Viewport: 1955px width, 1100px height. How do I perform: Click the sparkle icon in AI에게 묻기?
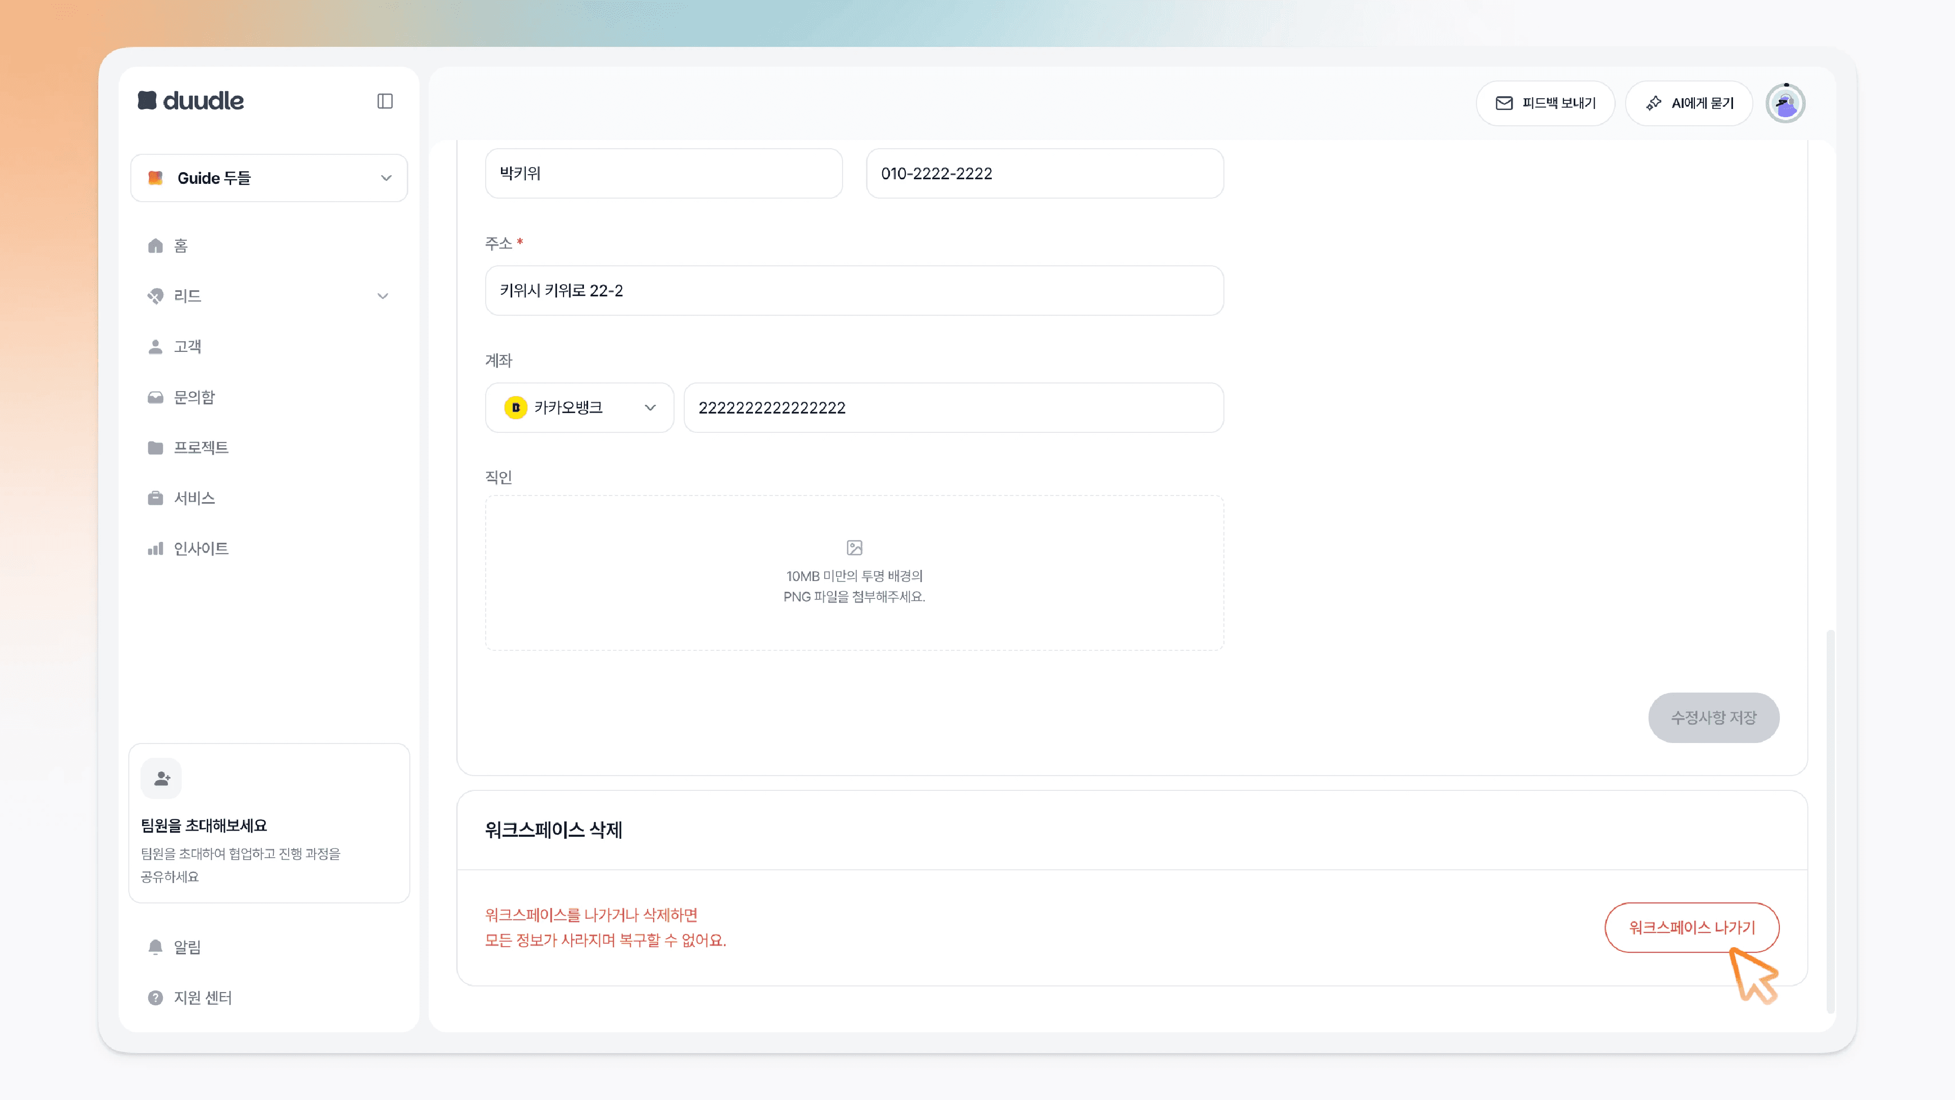coord(1654,103)
